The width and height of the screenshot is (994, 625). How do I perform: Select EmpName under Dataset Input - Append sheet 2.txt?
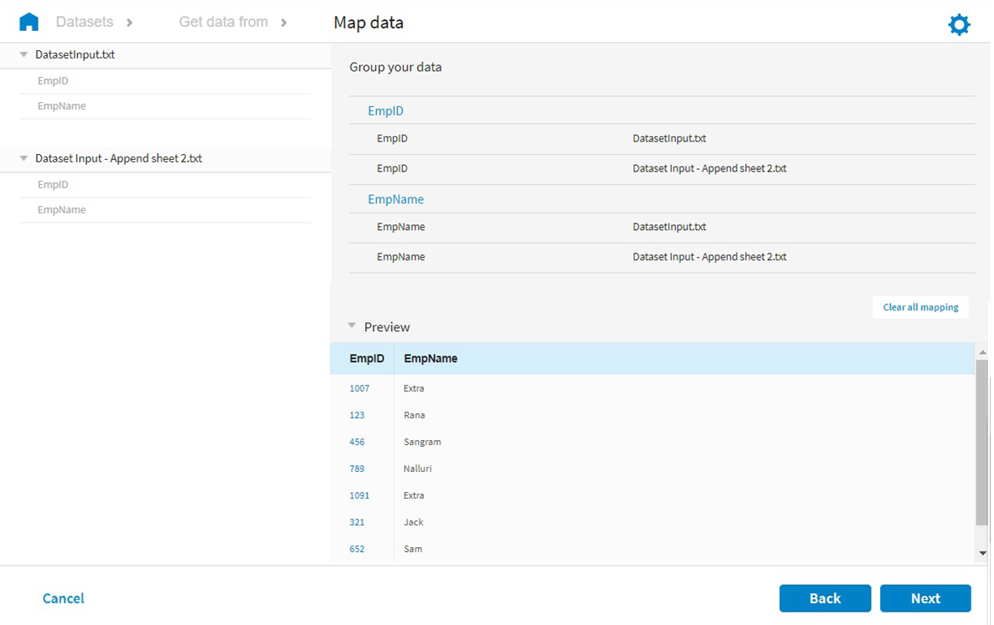click(62, 210)
